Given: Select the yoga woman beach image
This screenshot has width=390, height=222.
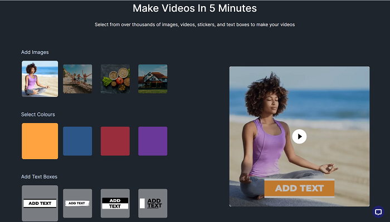Looking at the screenshot, I should click(40, 78).
